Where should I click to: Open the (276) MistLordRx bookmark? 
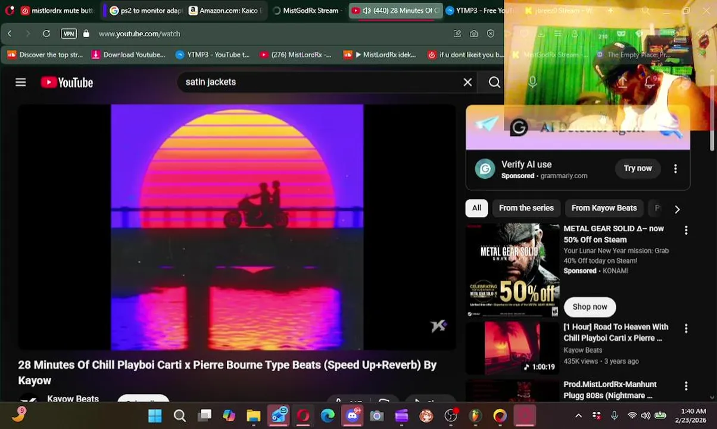click(296, 54)
